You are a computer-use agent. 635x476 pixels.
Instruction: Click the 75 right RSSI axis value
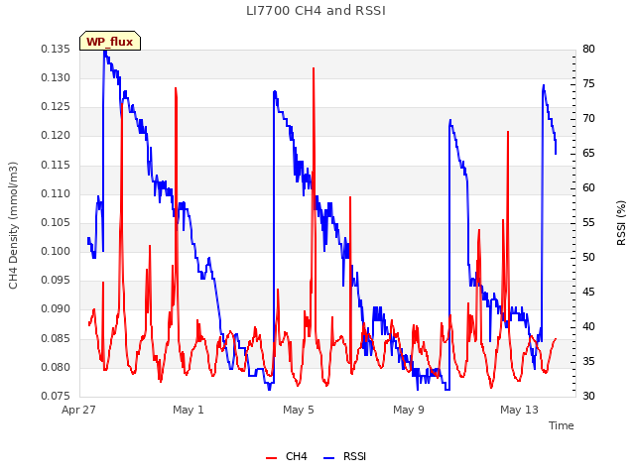click(588, 83)
